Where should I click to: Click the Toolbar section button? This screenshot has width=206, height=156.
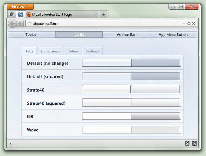32,35
